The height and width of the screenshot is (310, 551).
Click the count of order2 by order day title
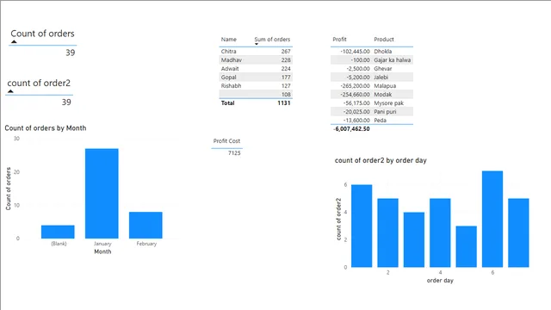point(381,160)
